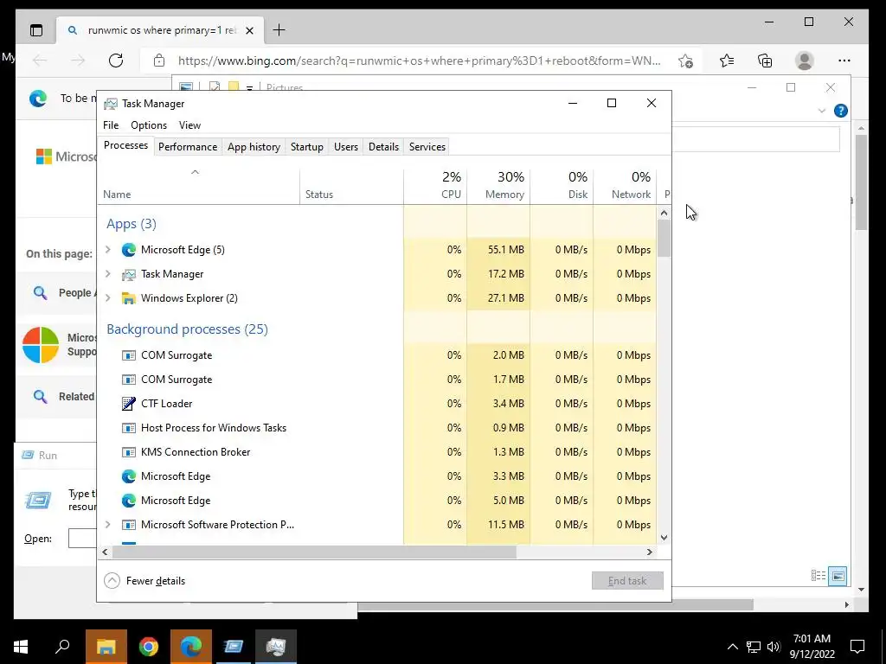Expand the Task Manager process entry
886x664 pixels.
(108, 274)
